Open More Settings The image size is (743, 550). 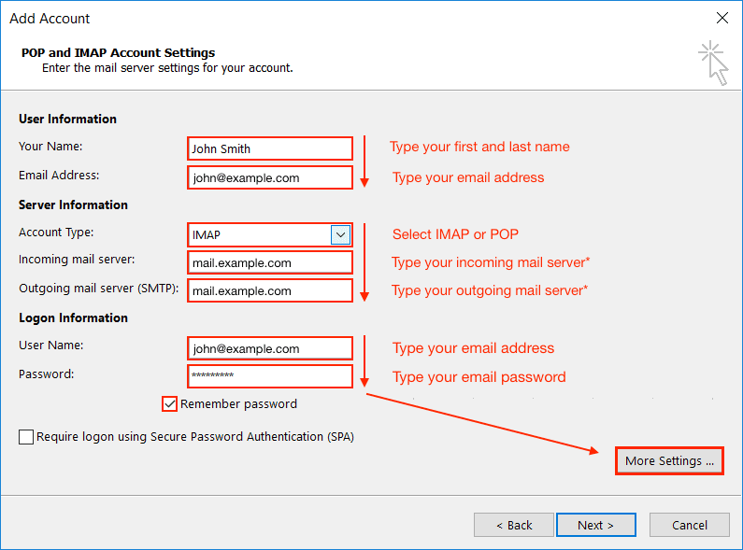click(669, 461)
